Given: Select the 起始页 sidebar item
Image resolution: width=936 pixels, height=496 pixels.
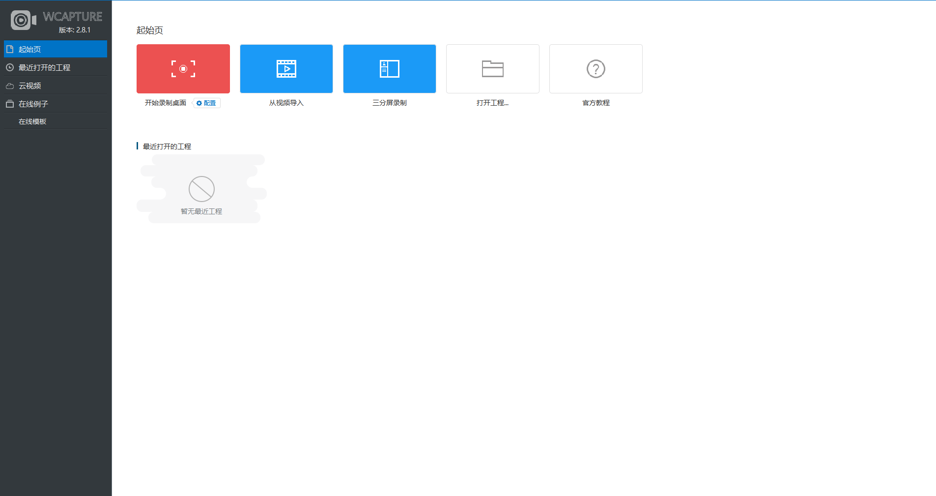Looking at the screenshot, I should tap(56, 49).
